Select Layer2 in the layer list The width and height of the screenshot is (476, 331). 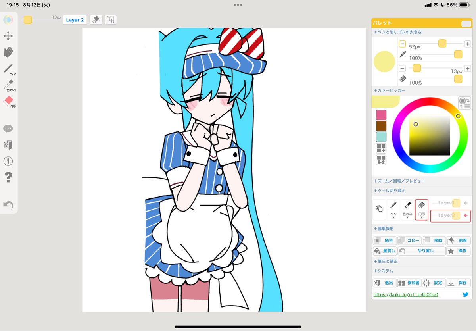click(451, 216)
